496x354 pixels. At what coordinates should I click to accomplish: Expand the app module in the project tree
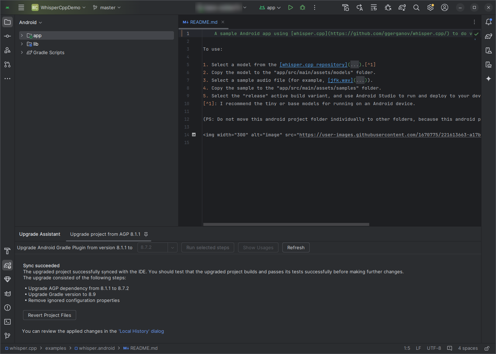pyautogui.click(x=22, y=35)
